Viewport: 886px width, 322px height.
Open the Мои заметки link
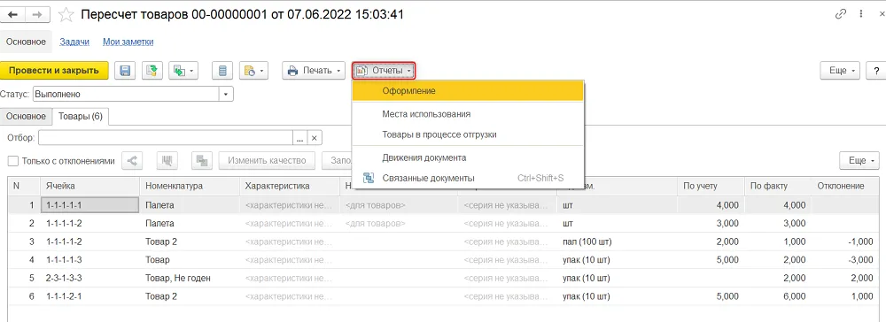[x=128, y=42]
